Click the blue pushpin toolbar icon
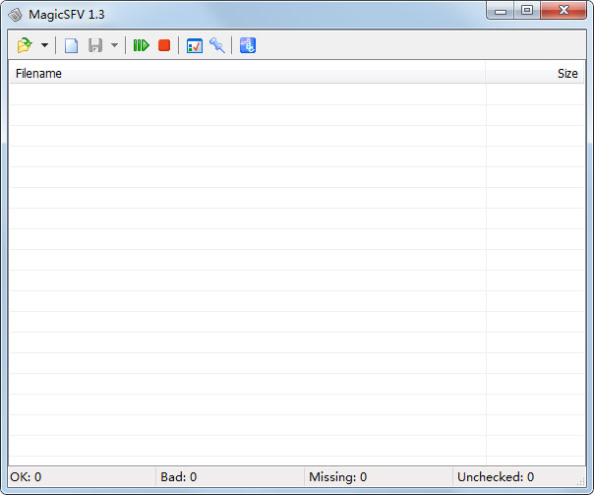Image resolution: width=594 pixels, height=495 pixels. tap(217, 45)
